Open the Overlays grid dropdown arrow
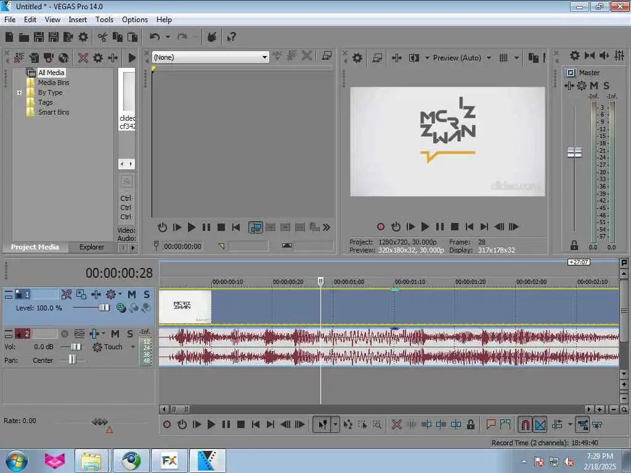This screenshot has width=631, height=473. (x=516, y=58)
